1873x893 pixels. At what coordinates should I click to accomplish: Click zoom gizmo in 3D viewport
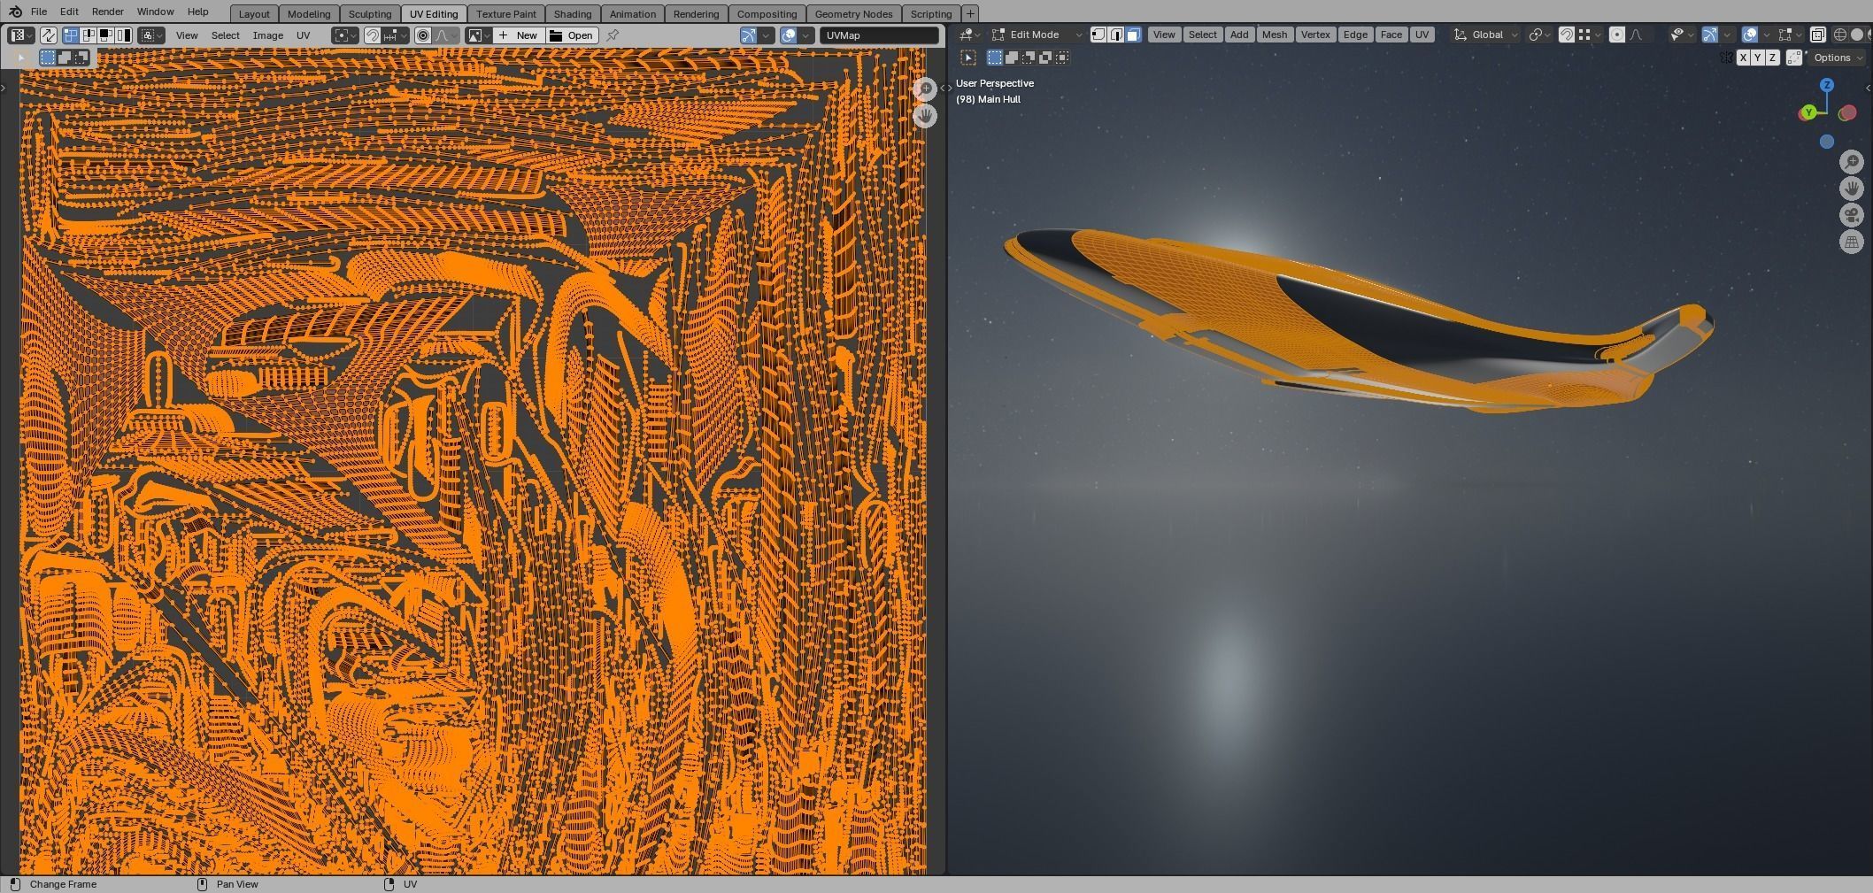tap(1852, 161)
